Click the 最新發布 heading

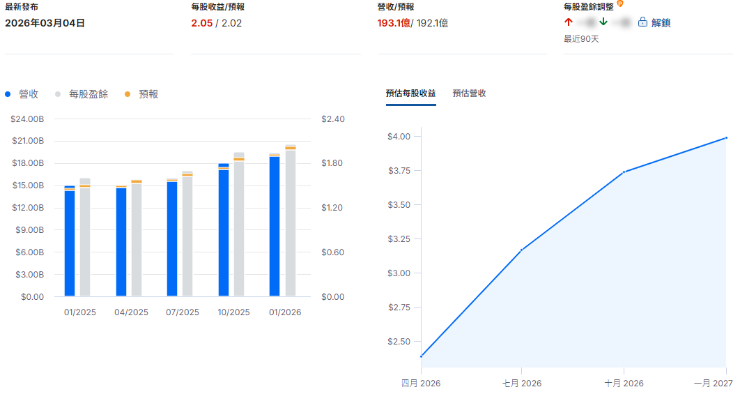(x=21, y=6)
